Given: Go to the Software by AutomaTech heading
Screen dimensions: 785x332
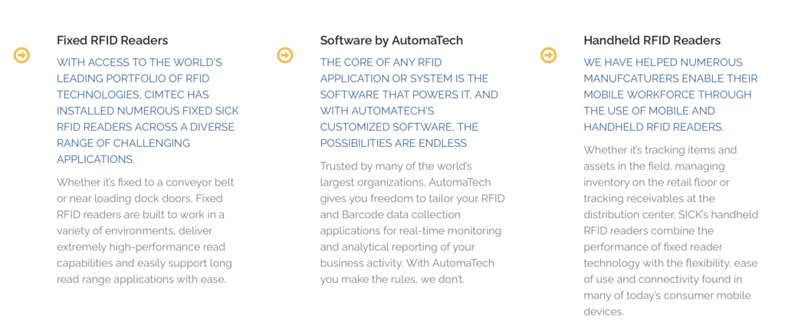Looking at the screenshot, I should tap(392, 41).
